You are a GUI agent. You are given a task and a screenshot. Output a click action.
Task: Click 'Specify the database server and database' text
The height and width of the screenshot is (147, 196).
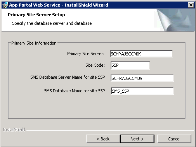click(52, 23)
